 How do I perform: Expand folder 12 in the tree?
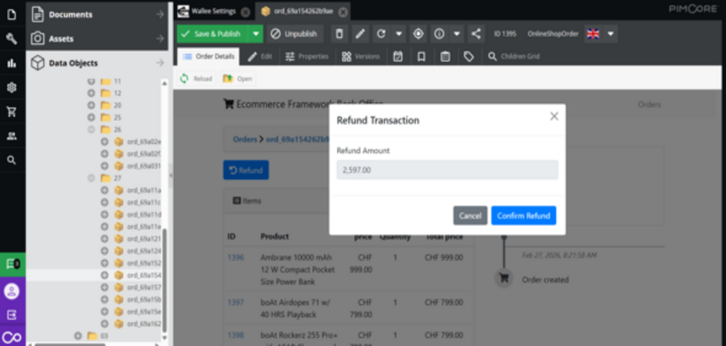point(91,93)
